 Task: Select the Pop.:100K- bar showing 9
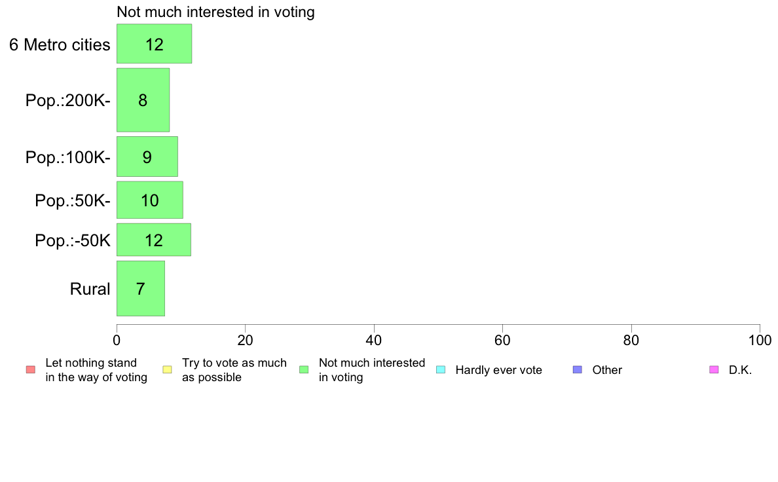point(147,157)
